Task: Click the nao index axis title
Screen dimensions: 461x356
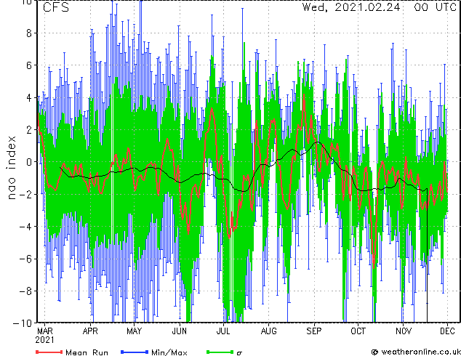Action: [11, 168]
